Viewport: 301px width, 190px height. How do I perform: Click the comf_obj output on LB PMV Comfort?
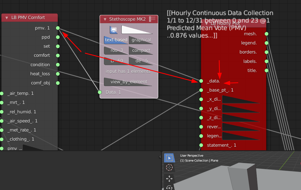click(x=58, y=83)
